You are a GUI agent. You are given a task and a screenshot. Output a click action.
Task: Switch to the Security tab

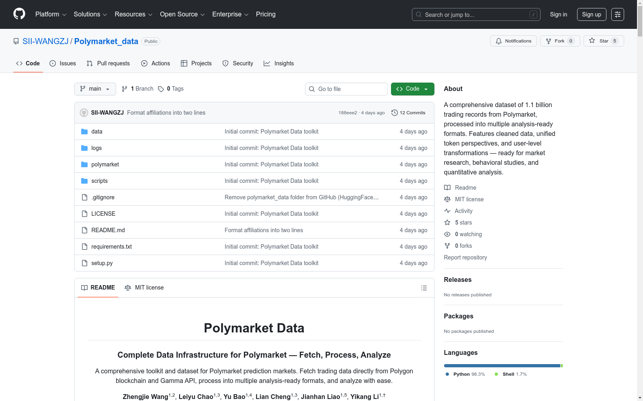pyautogui.click(x=238, y=63)
